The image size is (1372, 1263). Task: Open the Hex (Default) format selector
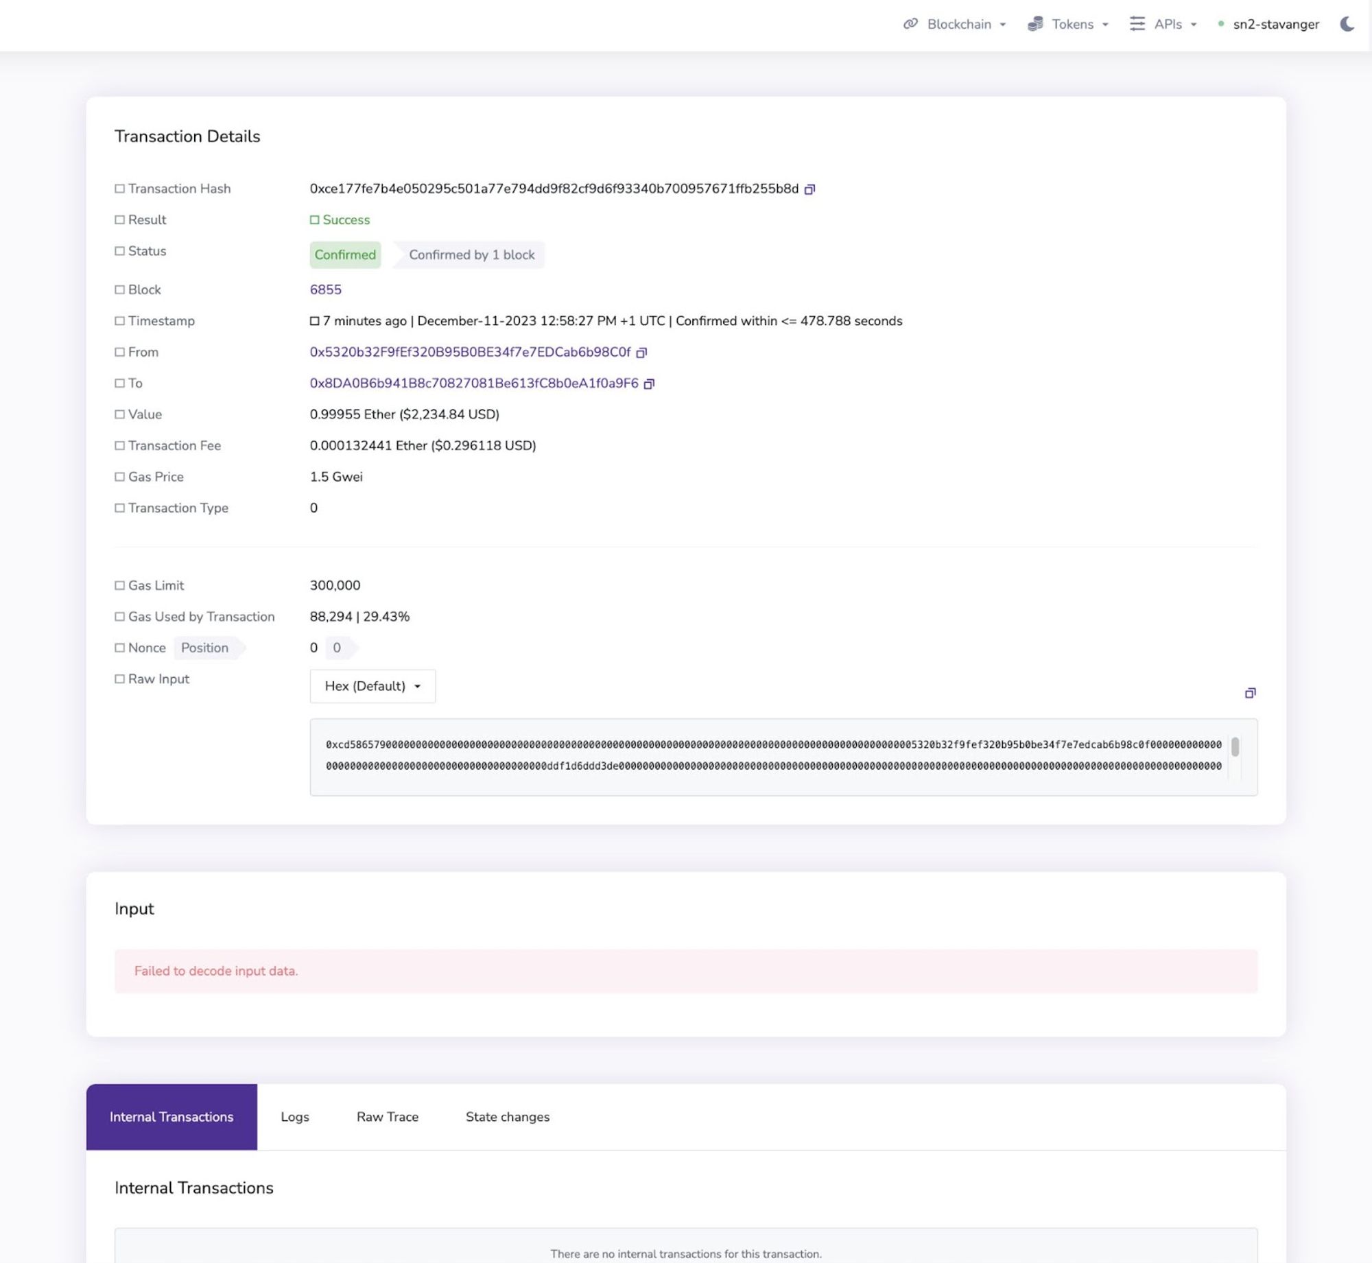372,686
